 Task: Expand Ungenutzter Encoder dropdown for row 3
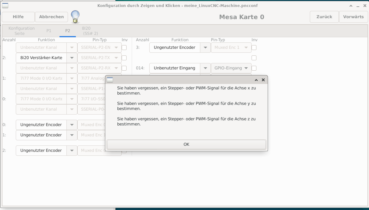[x=205, y=48]
